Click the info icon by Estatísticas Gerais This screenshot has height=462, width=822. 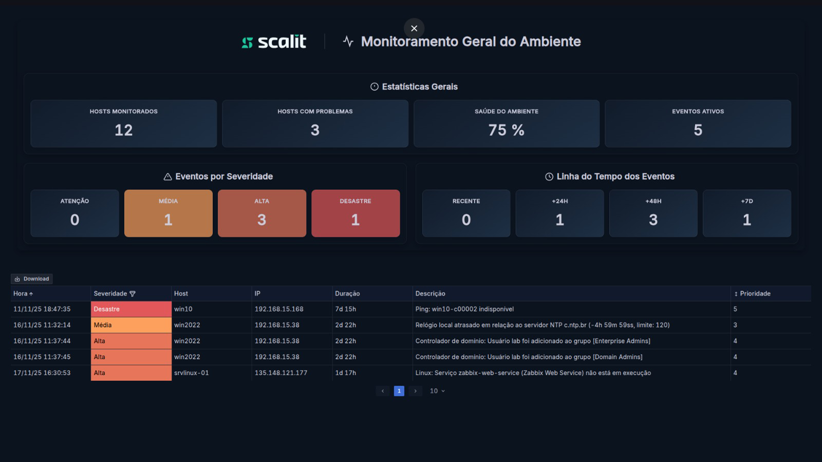click(x=375, y=87)
